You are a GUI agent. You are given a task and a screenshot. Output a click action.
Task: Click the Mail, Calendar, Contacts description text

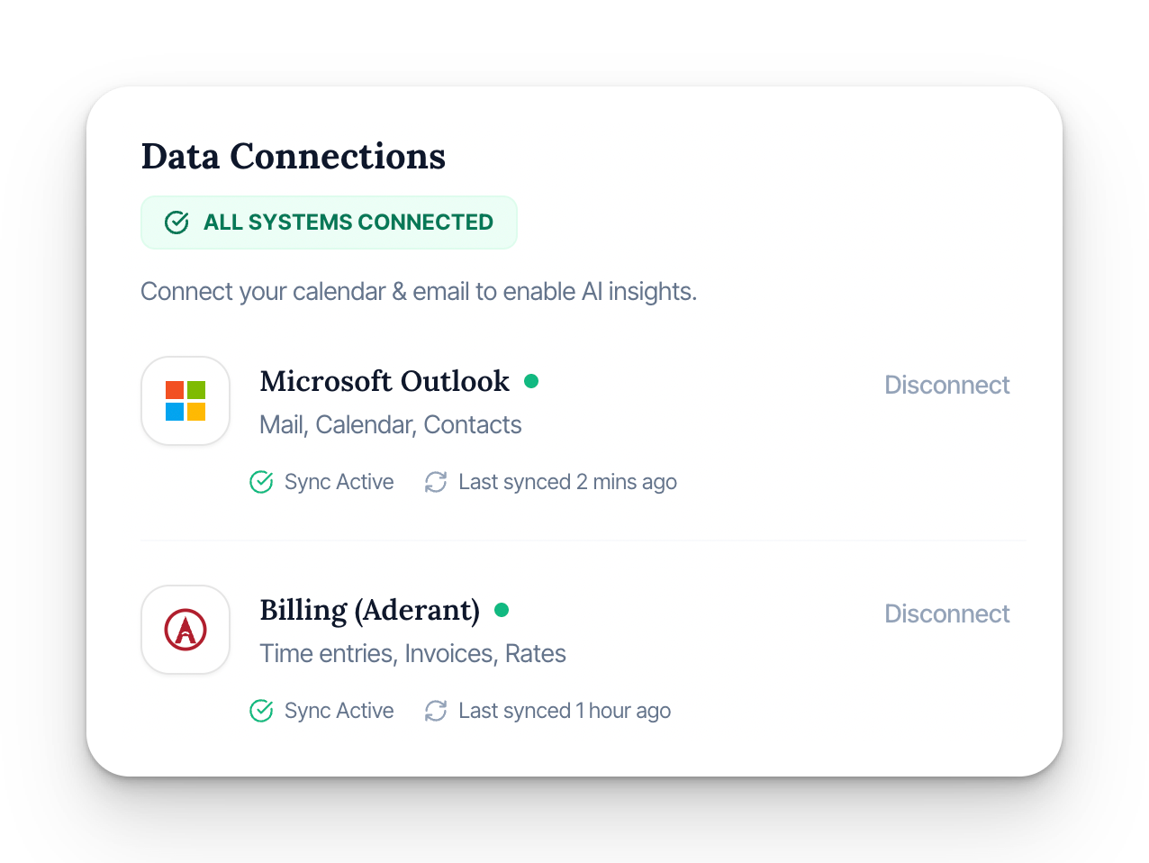390,424
